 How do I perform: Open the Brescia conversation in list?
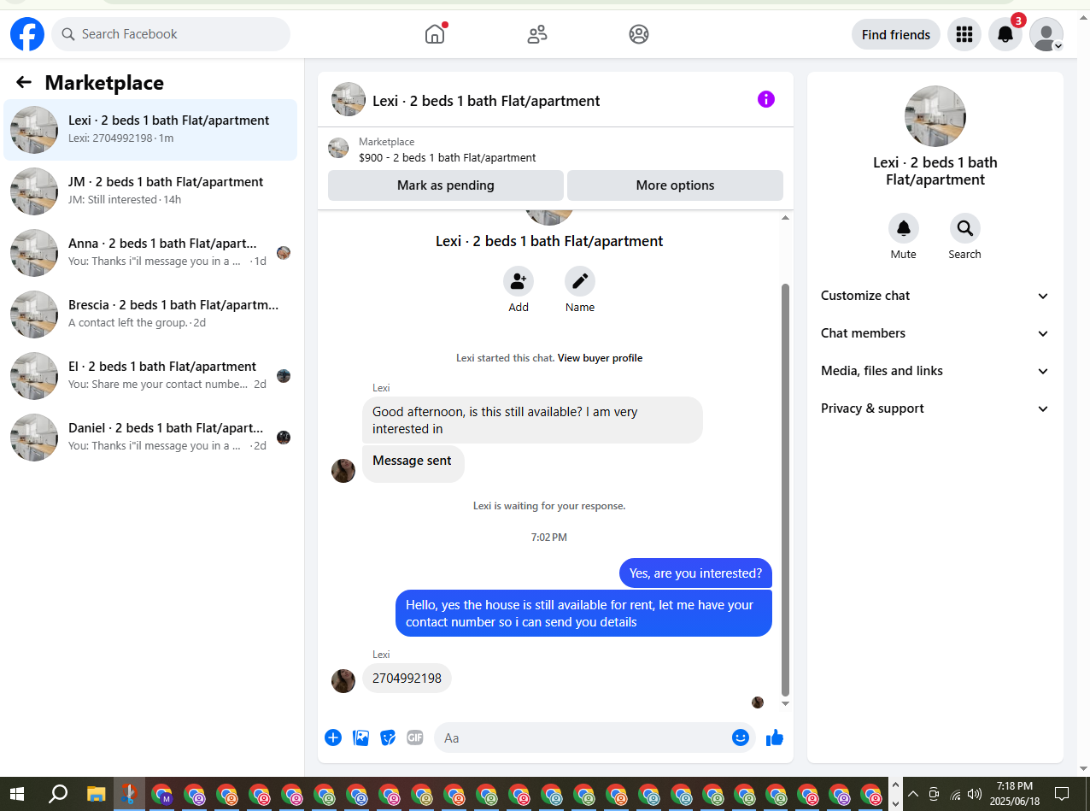coord(150,314)
